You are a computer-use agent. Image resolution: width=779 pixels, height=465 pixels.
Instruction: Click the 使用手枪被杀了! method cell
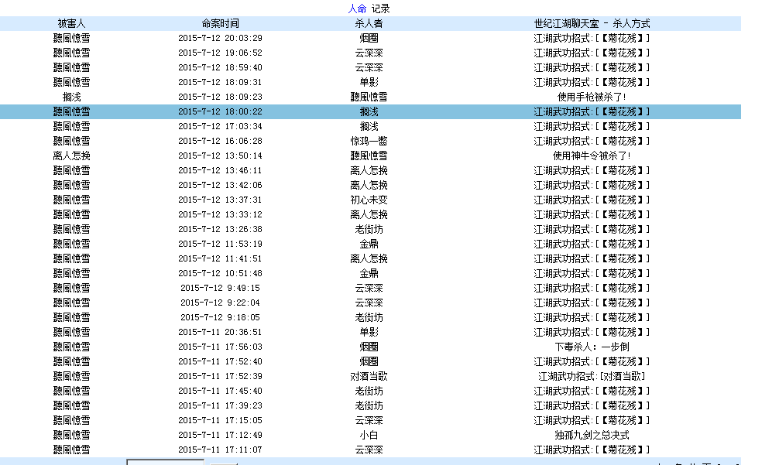pyautogui.click(x=592, y=97)
